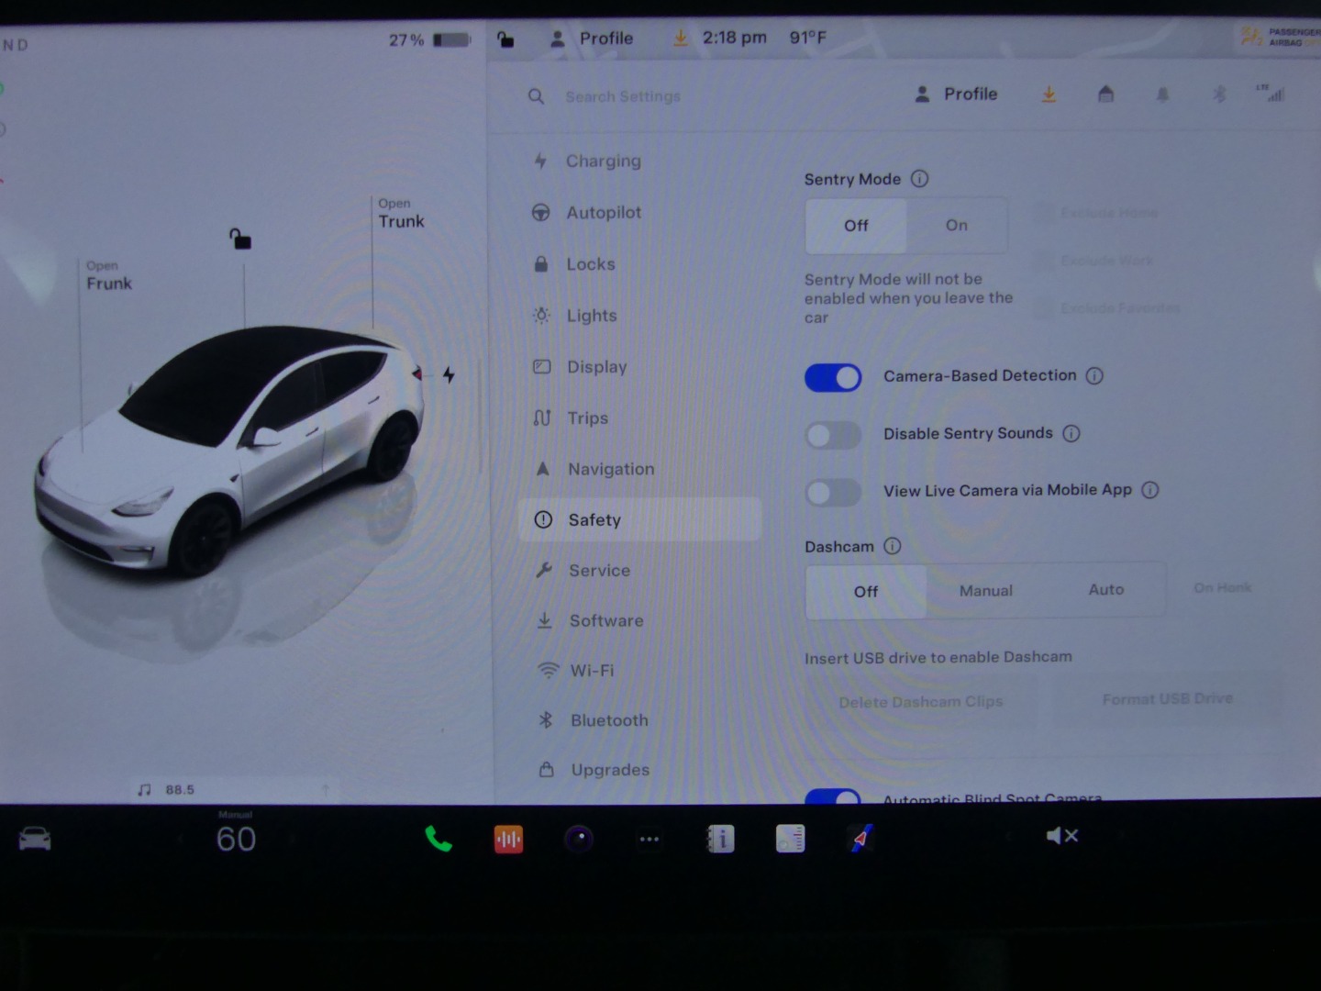The height and width of the screenshot is (991, 1321).
Task: Show Disable Sentry Sounds info
Action: coord(1071,433)
